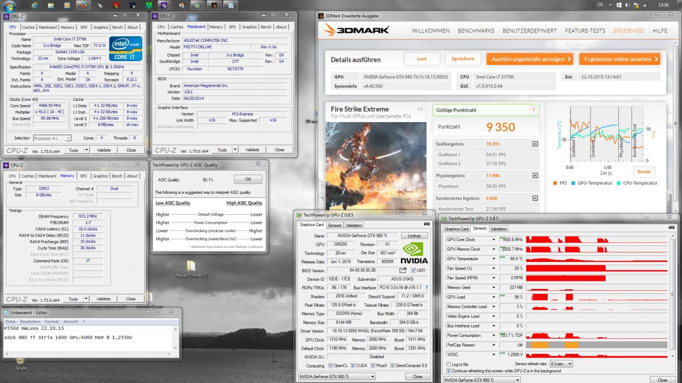Open Windows Media Player taskbar icon
This screenshot has width=682, height=383.
(x=67, y=5)
